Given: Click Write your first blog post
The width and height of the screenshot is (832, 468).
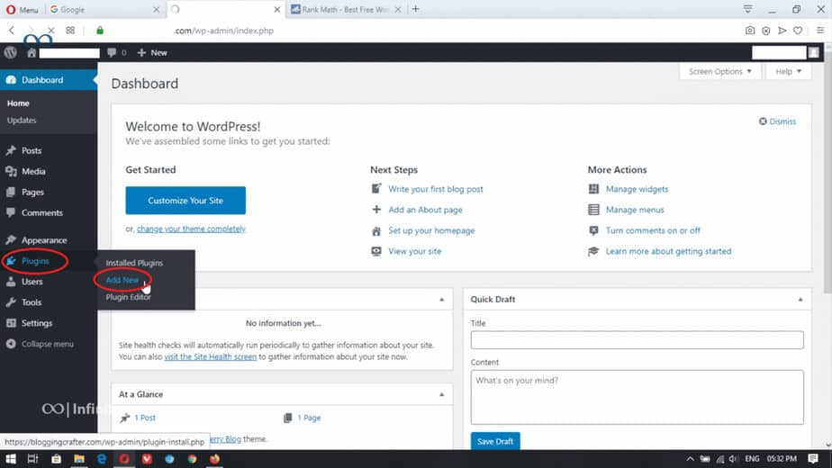Looking at the screenshot, I should pos(436,189).
